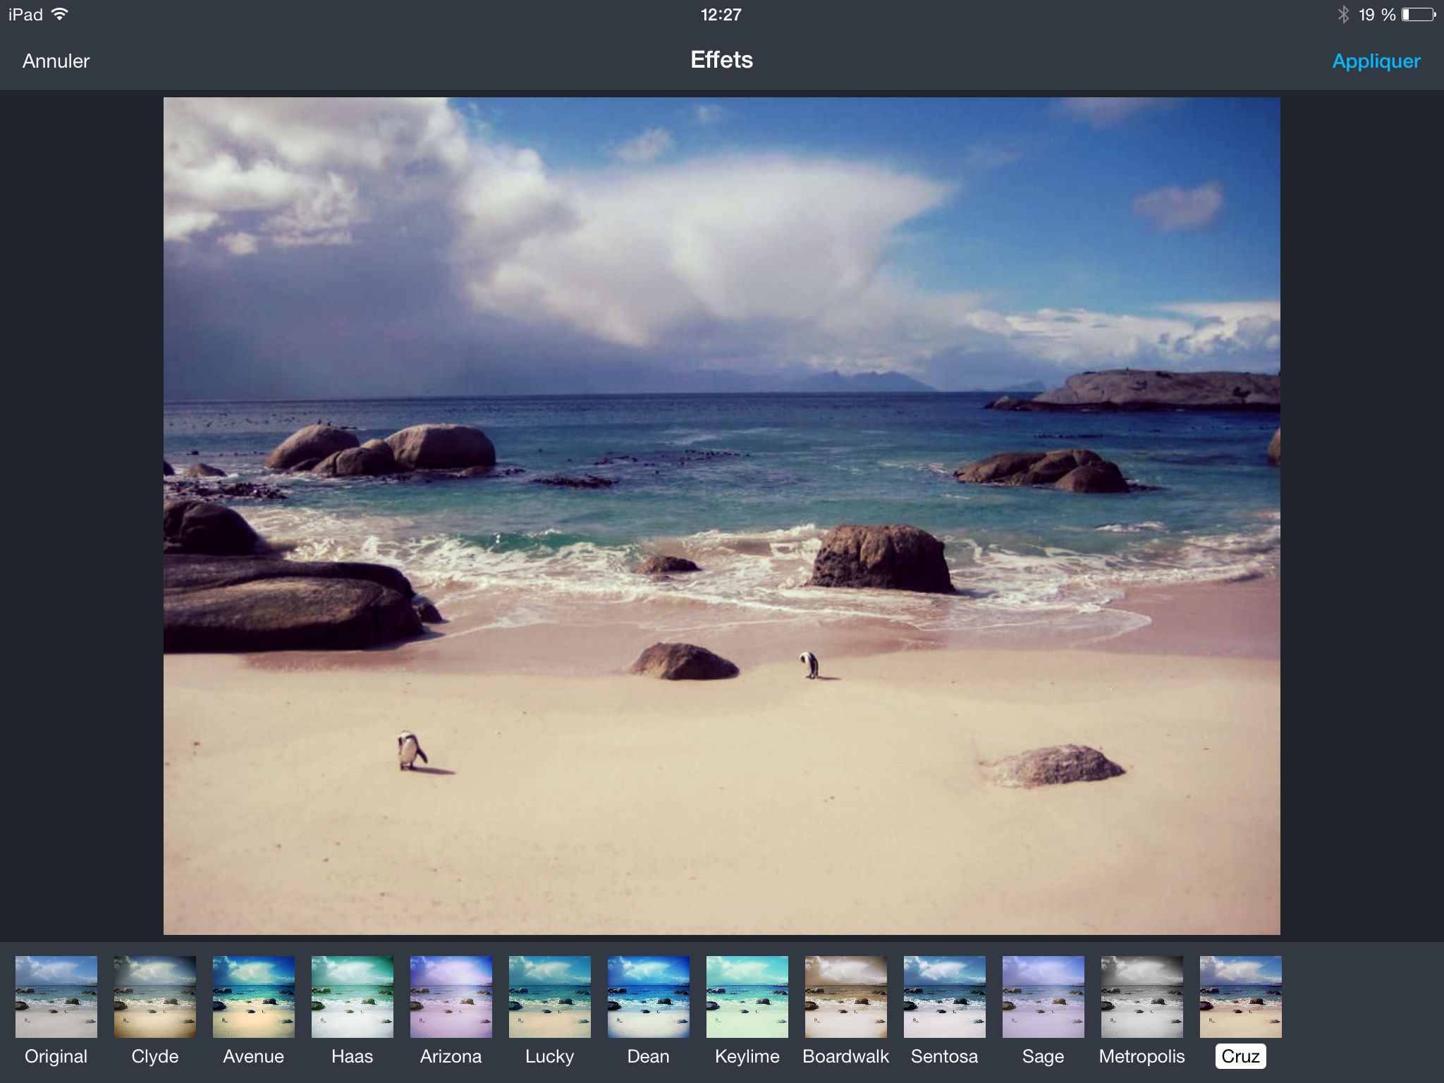Select the Haas effect thumbnail

coord(353,996)
